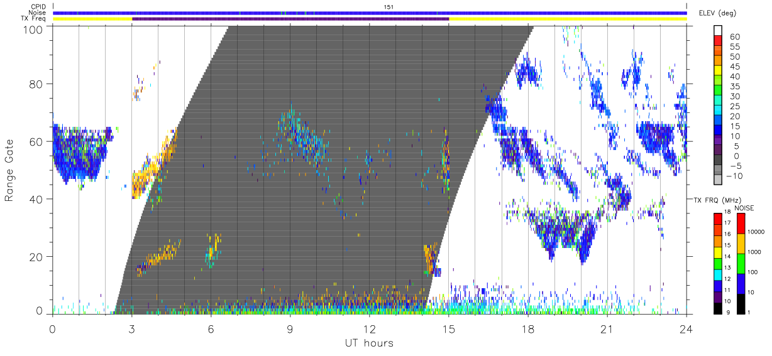This screenshot has height=356, width=772.
Task: Click the Noise row label at top left
Action: pyautogui.click(x=36, y=13)
